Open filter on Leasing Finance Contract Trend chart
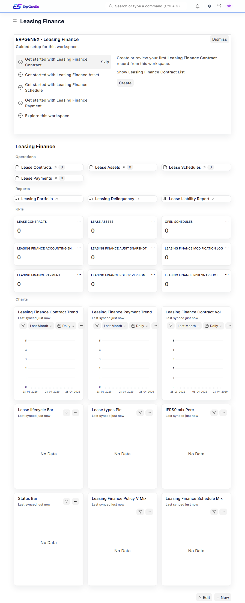The height and width of the screenshot is (603, 245). pyautogui.click(x=23, y=326)
